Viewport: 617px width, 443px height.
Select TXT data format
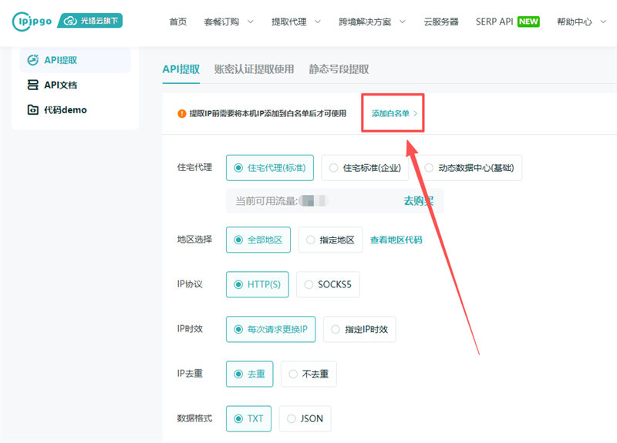248,418
